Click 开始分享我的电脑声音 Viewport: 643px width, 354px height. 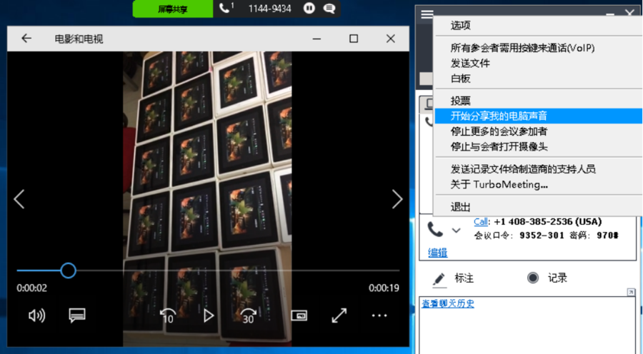point(537,116)
